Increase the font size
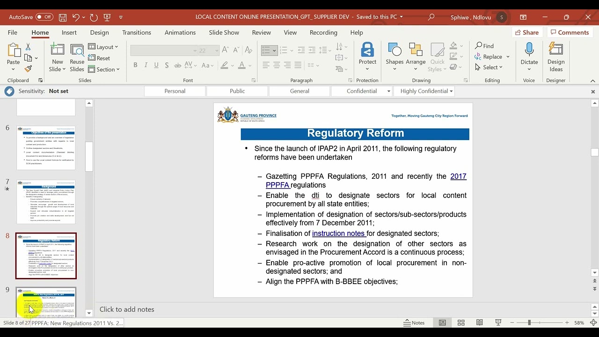 click(x=226, y=50)
